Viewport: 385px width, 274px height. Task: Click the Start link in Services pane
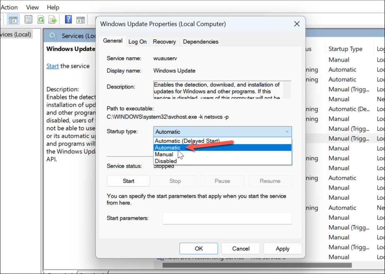(x=52, y=66)
